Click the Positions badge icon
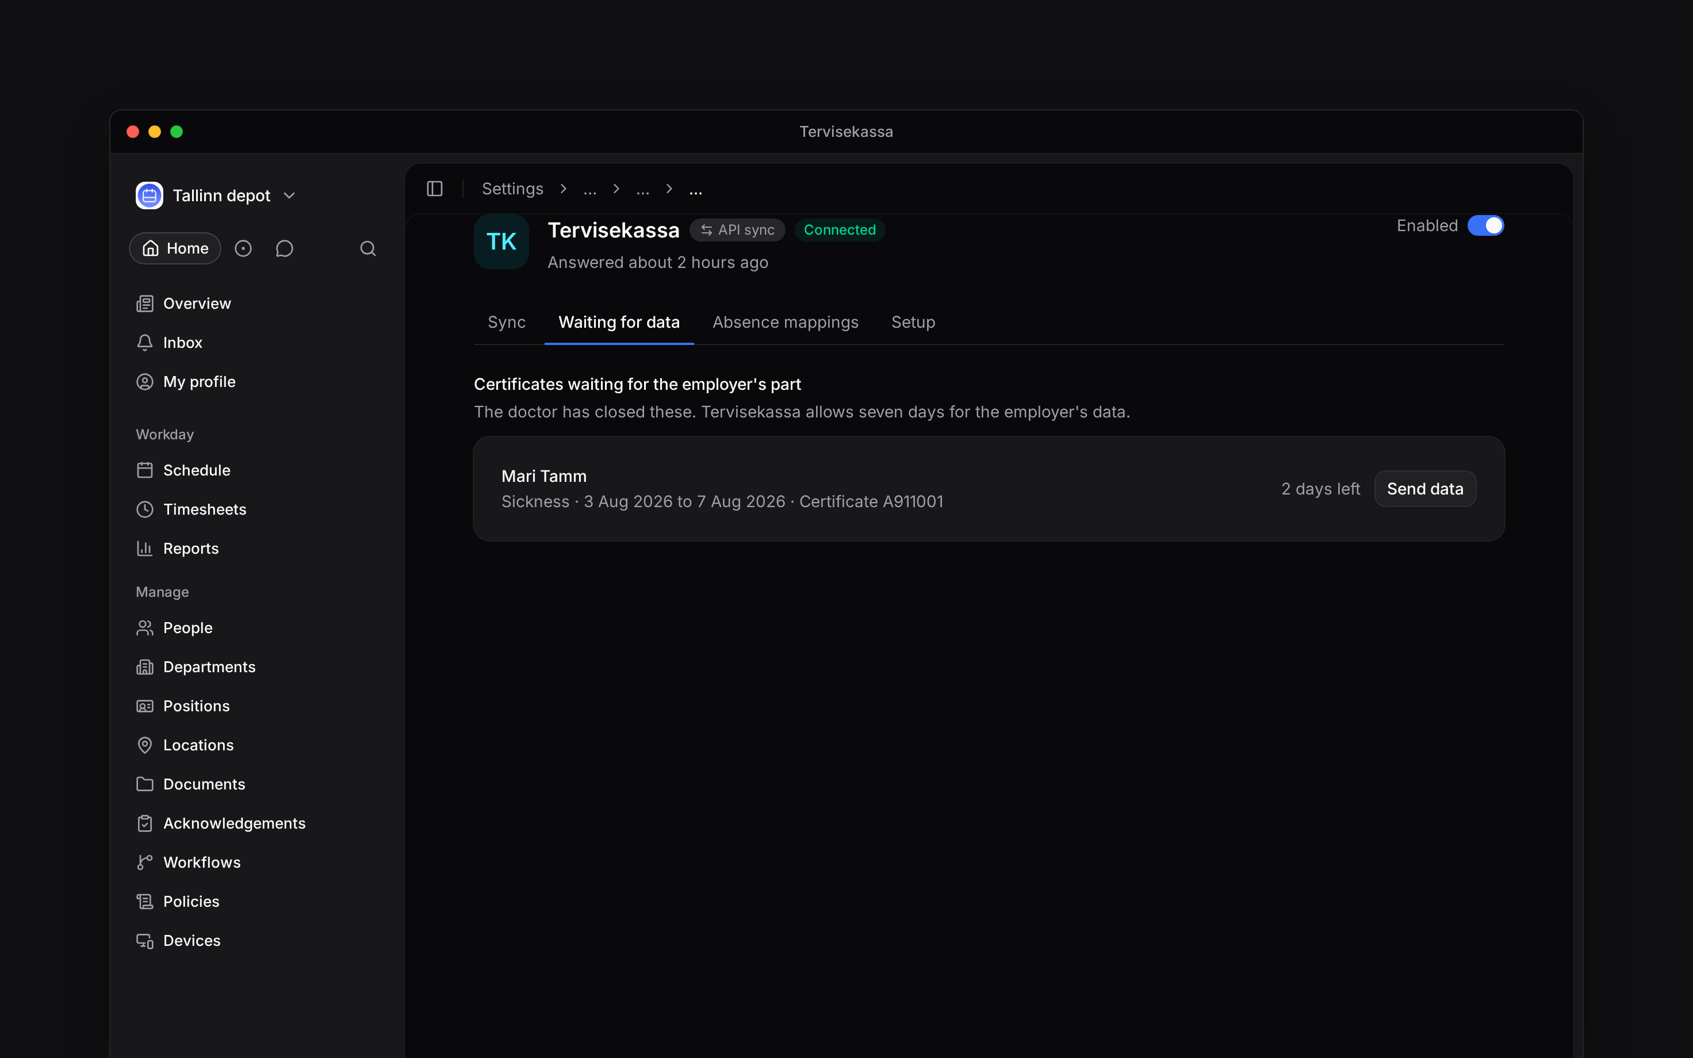The height and width of the screenshot is (1058, 1693). 145,706
